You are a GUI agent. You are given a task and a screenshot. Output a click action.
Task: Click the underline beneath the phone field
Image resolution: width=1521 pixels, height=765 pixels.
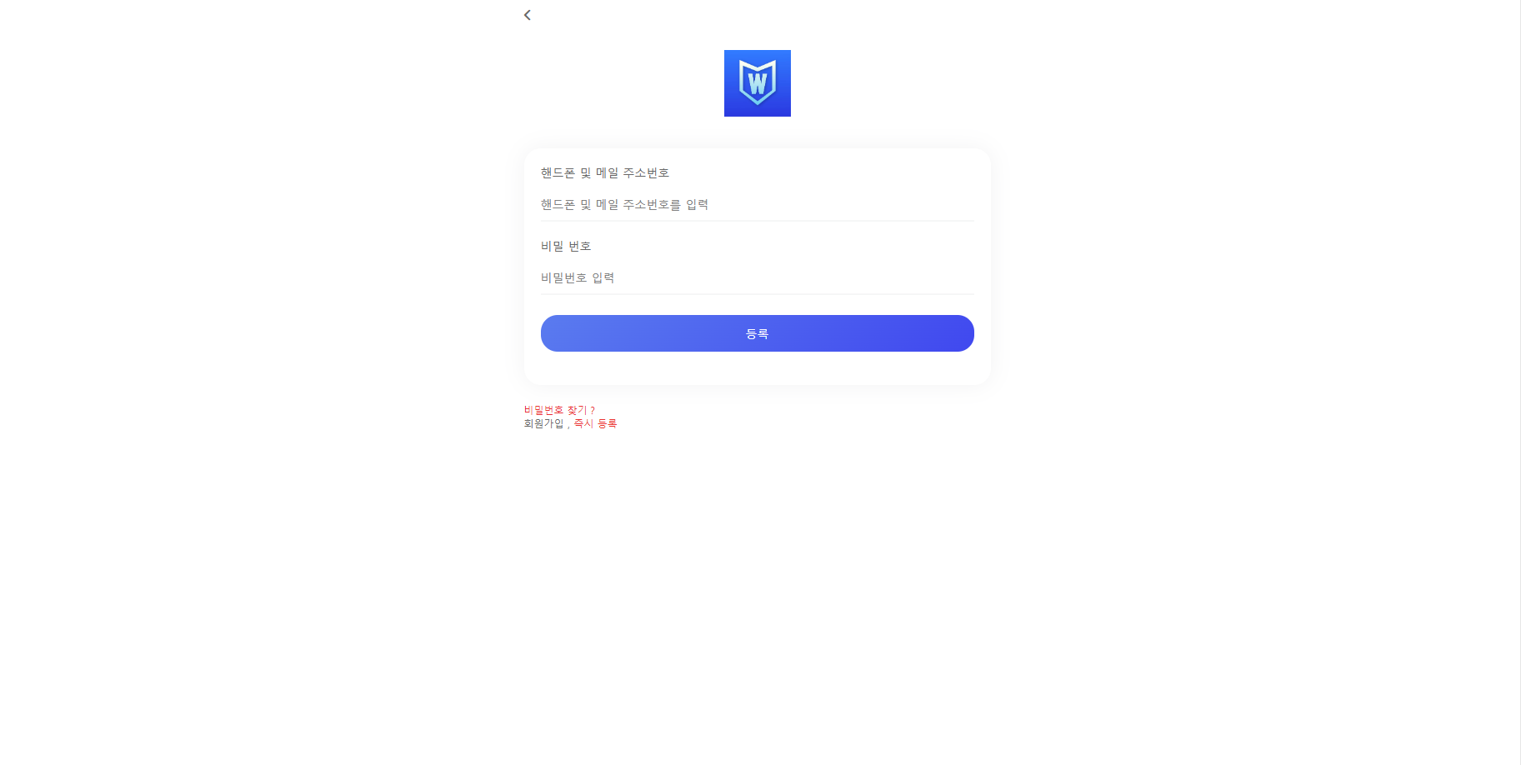pos(757,221)
